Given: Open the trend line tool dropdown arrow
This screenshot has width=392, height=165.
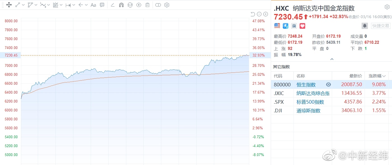Looking at the screenshot, I should tap(23, 5).
